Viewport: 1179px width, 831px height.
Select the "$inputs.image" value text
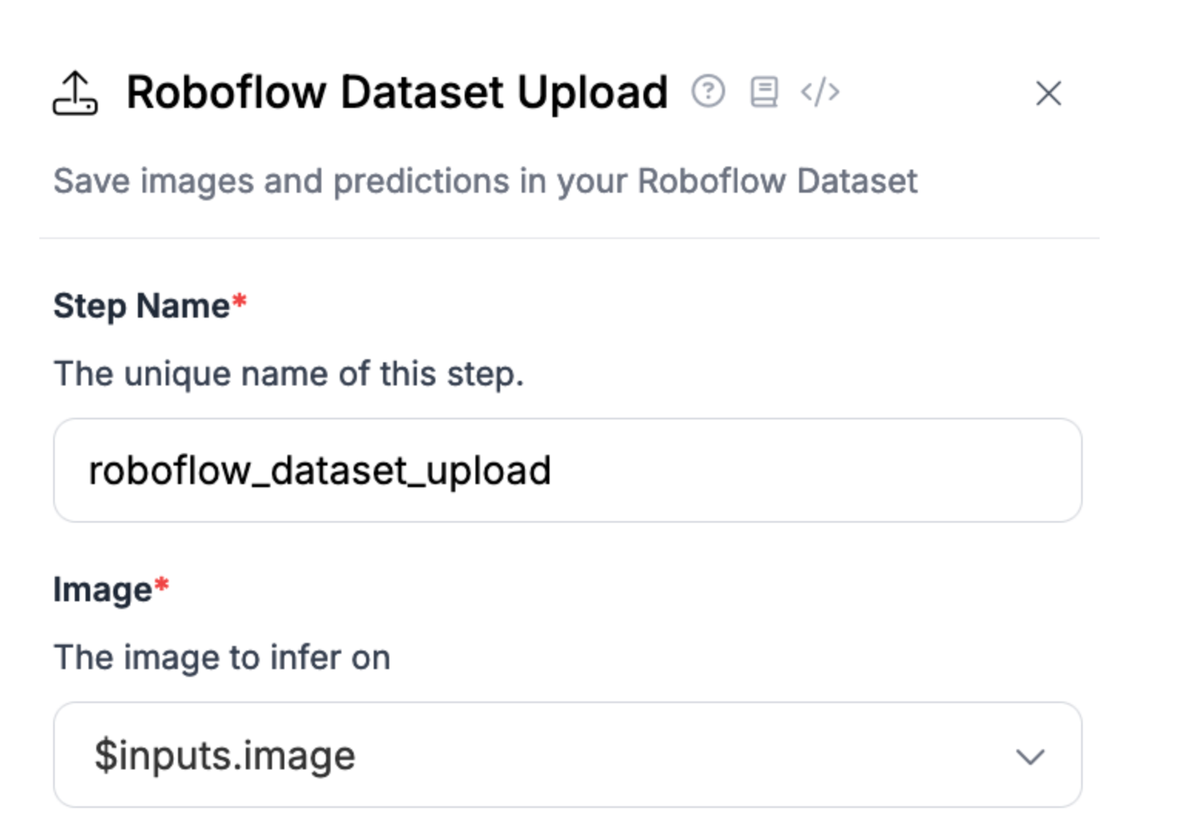pos(224,755)
